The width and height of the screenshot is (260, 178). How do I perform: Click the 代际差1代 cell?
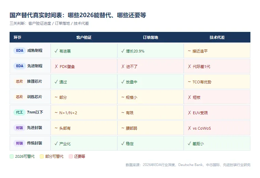217,66
